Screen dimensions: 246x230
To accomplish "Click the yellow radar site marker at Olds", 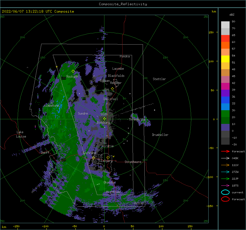I will tap(104, 119).
